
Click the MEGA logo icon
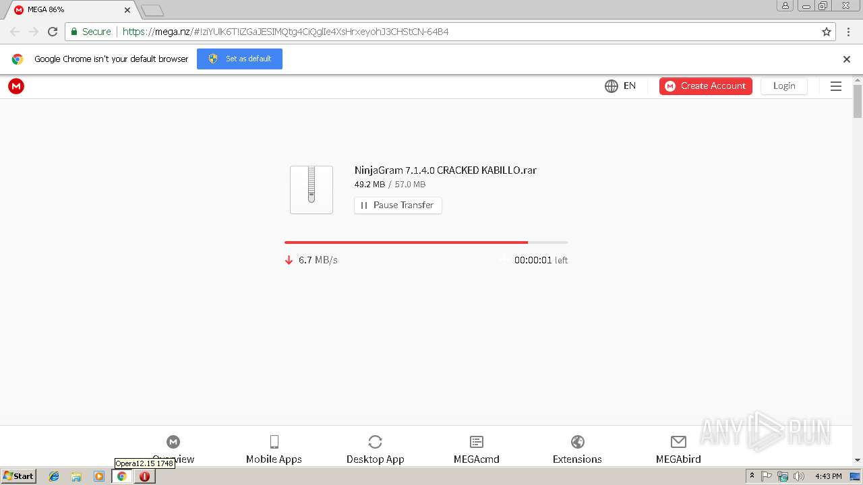click(16, 86)
